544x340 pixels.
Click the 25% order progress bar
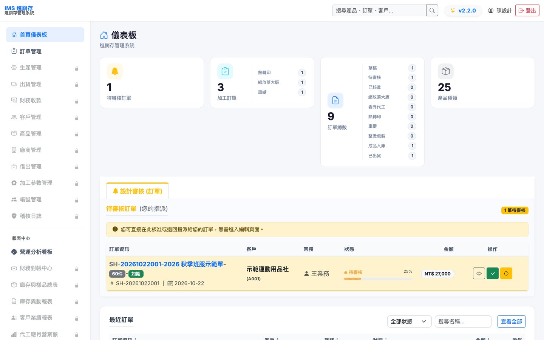click(x=378, y=279)
